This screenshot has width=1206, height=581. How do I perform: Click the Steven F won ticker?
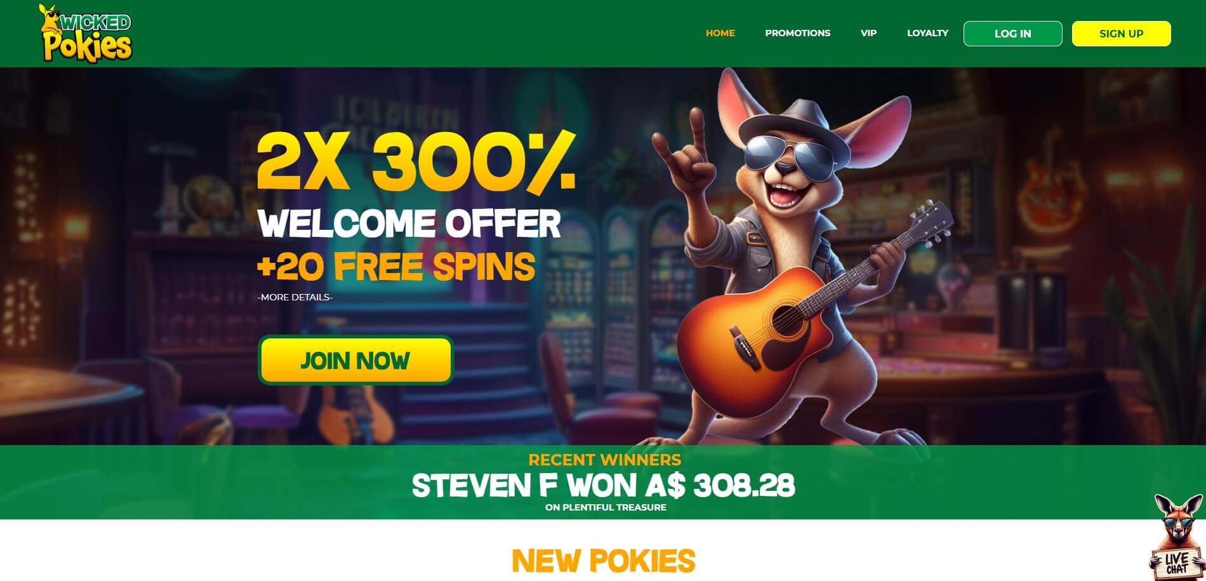pos(603,486)
